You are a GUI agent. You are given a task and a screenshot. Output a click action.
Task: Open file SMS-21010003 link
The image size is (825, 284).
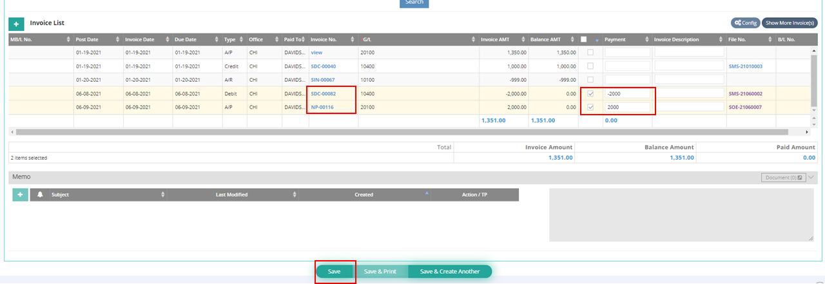point(746,66)
